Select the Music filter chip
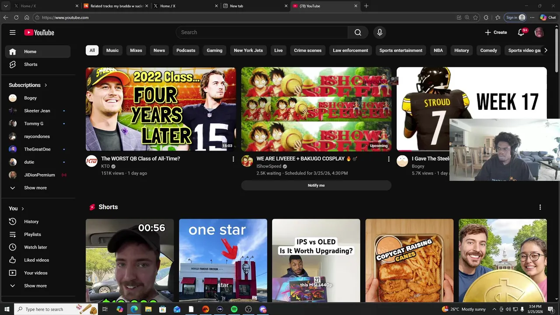This screenshot has height=315, width=560. (112, 50)
